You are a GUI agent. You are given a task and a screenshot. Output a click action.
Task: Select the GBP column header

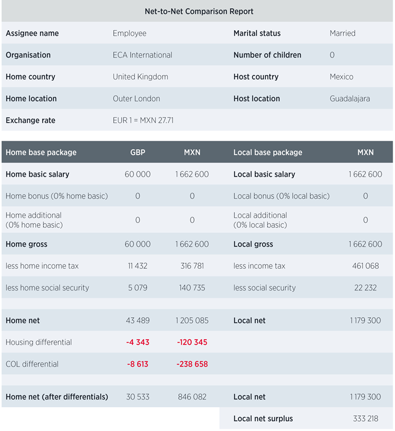tap(138, 152)
